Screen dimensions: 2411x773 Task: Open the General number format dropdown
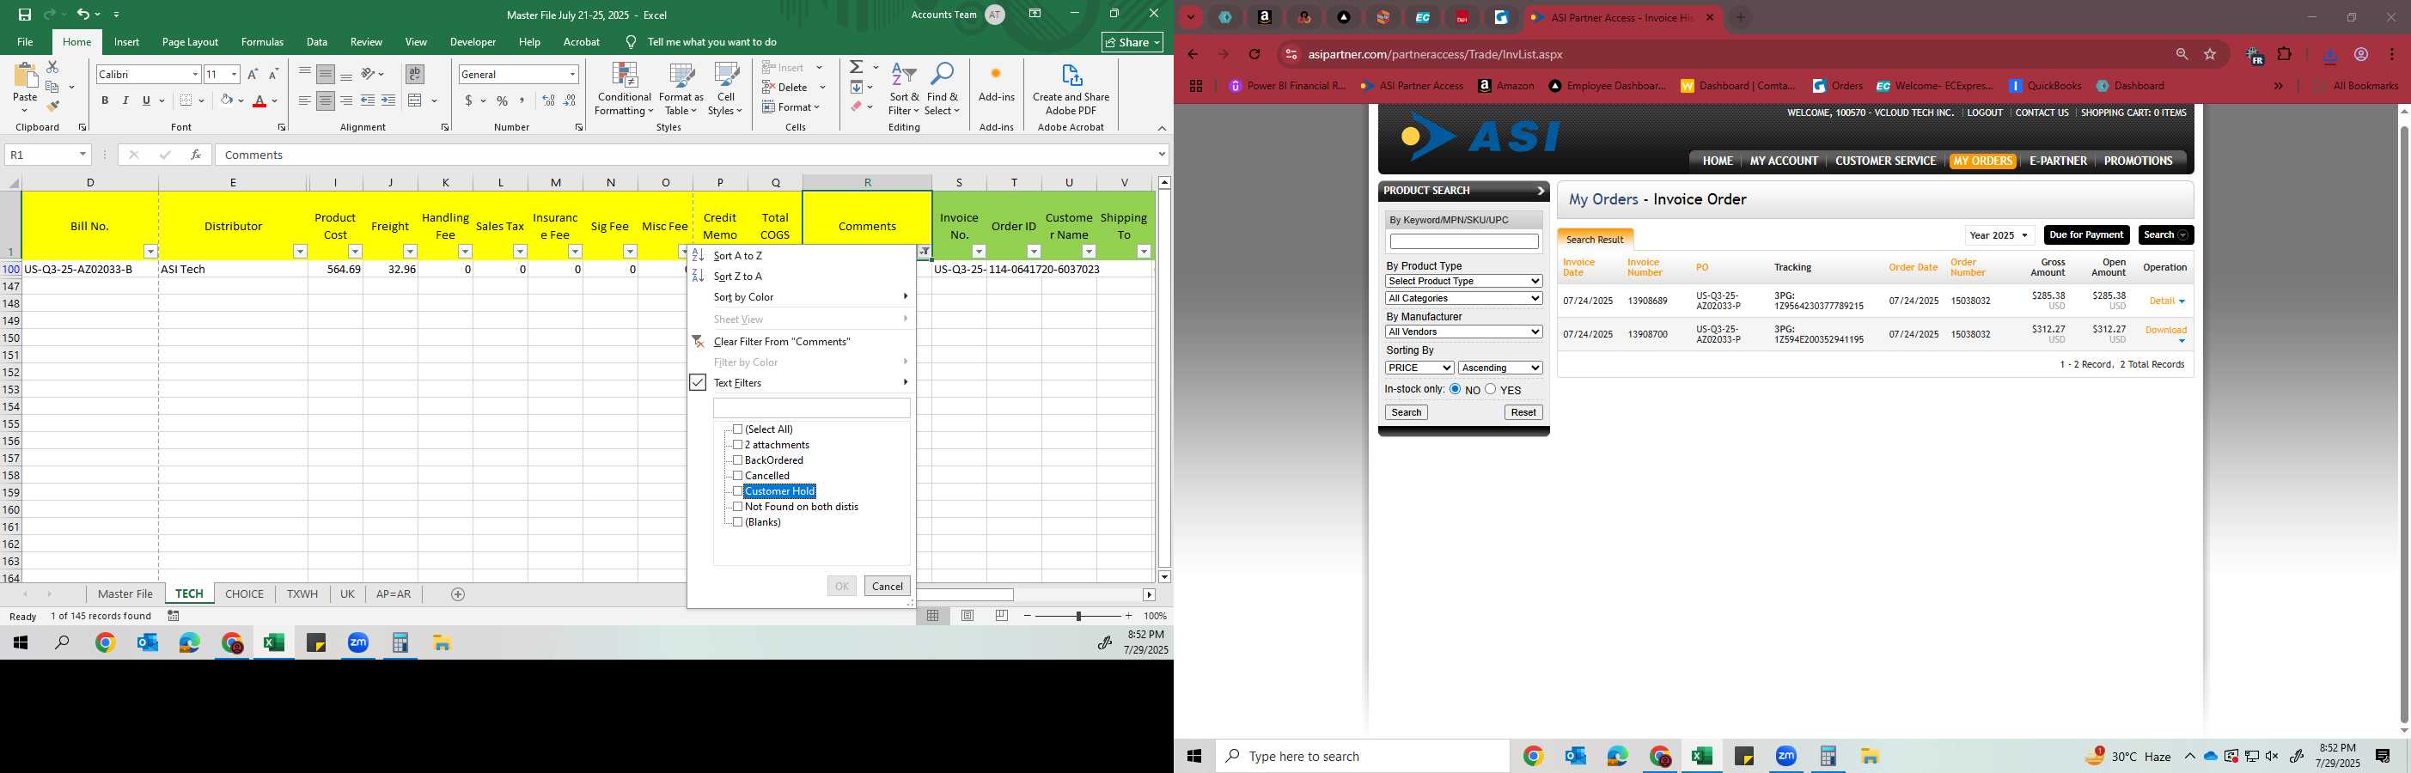[572, 74]
